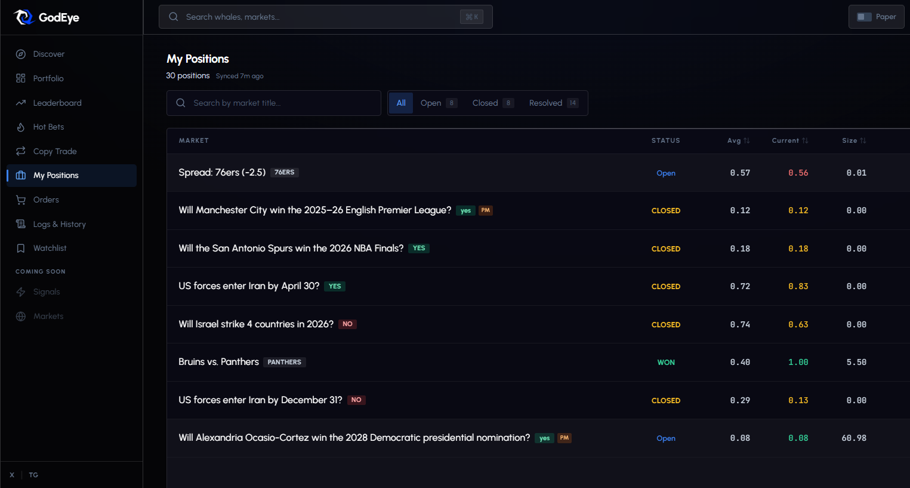Open Orders via the cart icon

[x=21, y=200]
